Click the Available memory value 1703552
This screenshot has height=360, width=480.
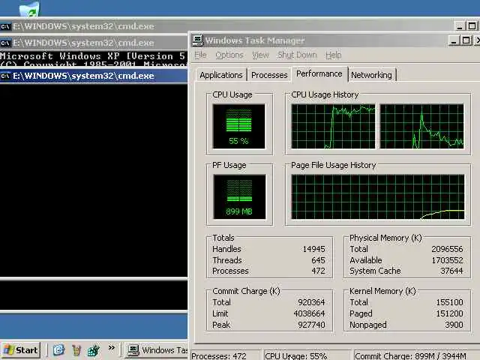447,260
